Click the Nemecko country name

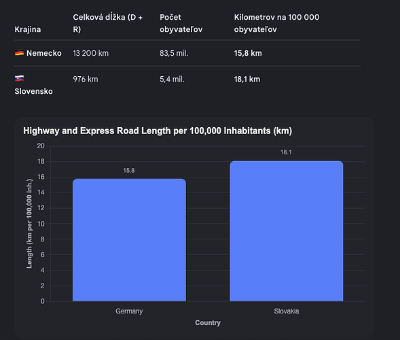[44, 53]
